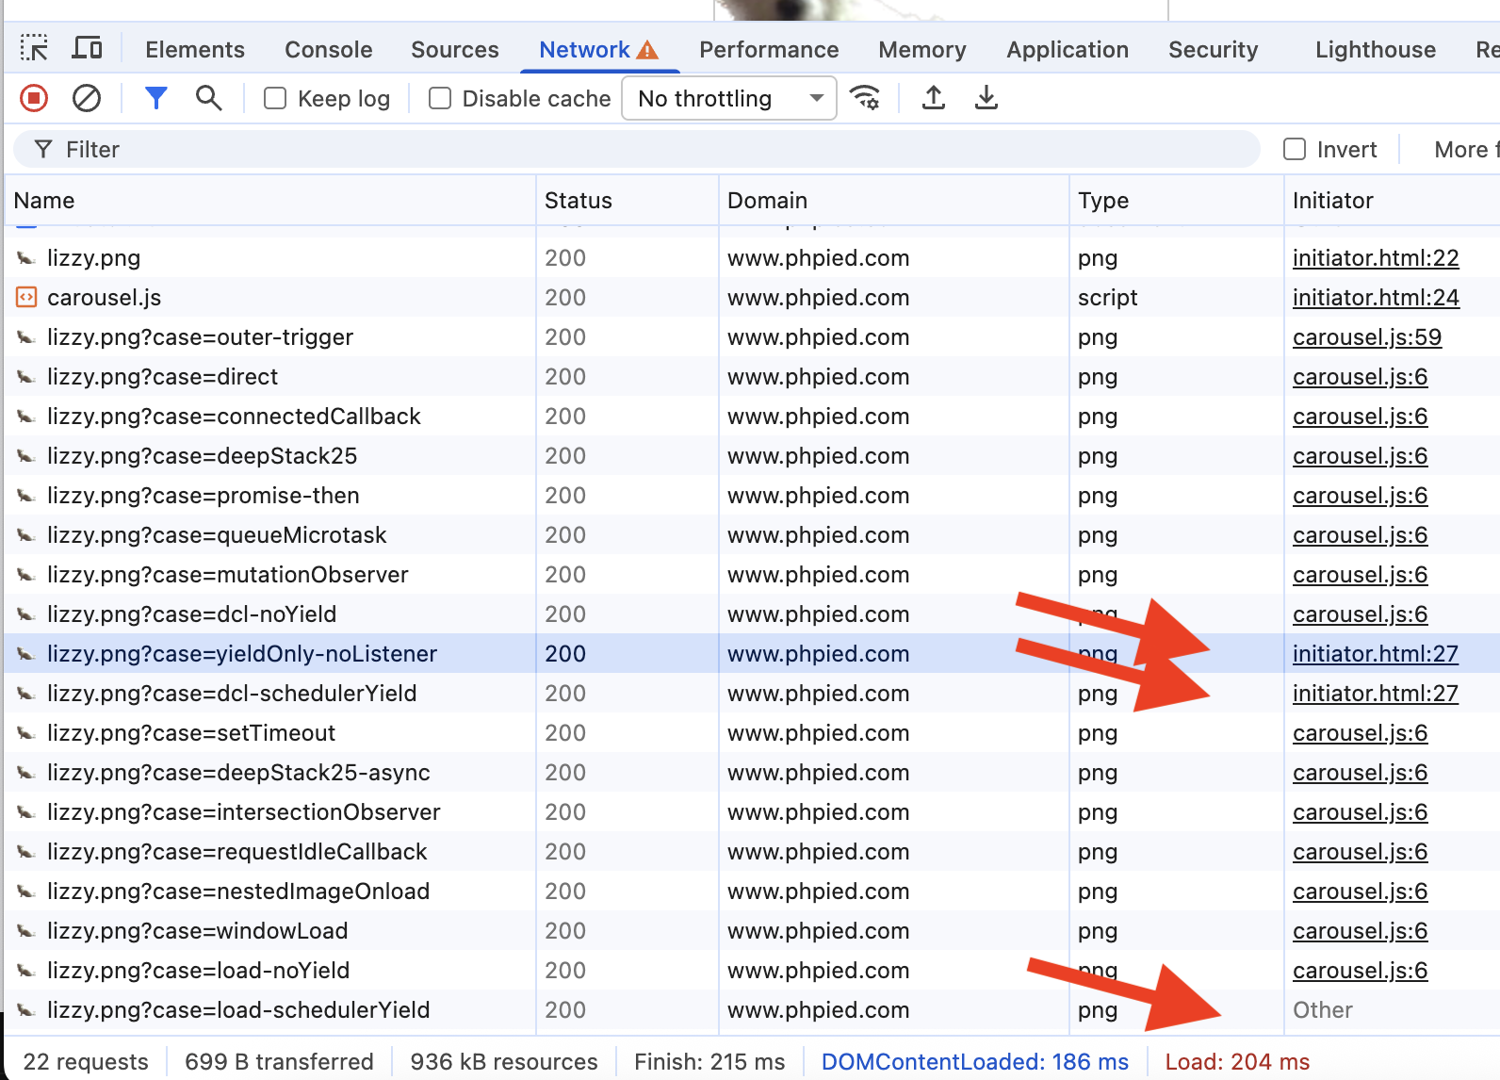1500x1080 pixels.
Task: Open the network search magnifier
Action: [208, 98]
